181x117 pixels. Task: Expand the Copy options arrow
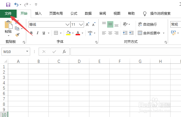click(x=22, y=28)
